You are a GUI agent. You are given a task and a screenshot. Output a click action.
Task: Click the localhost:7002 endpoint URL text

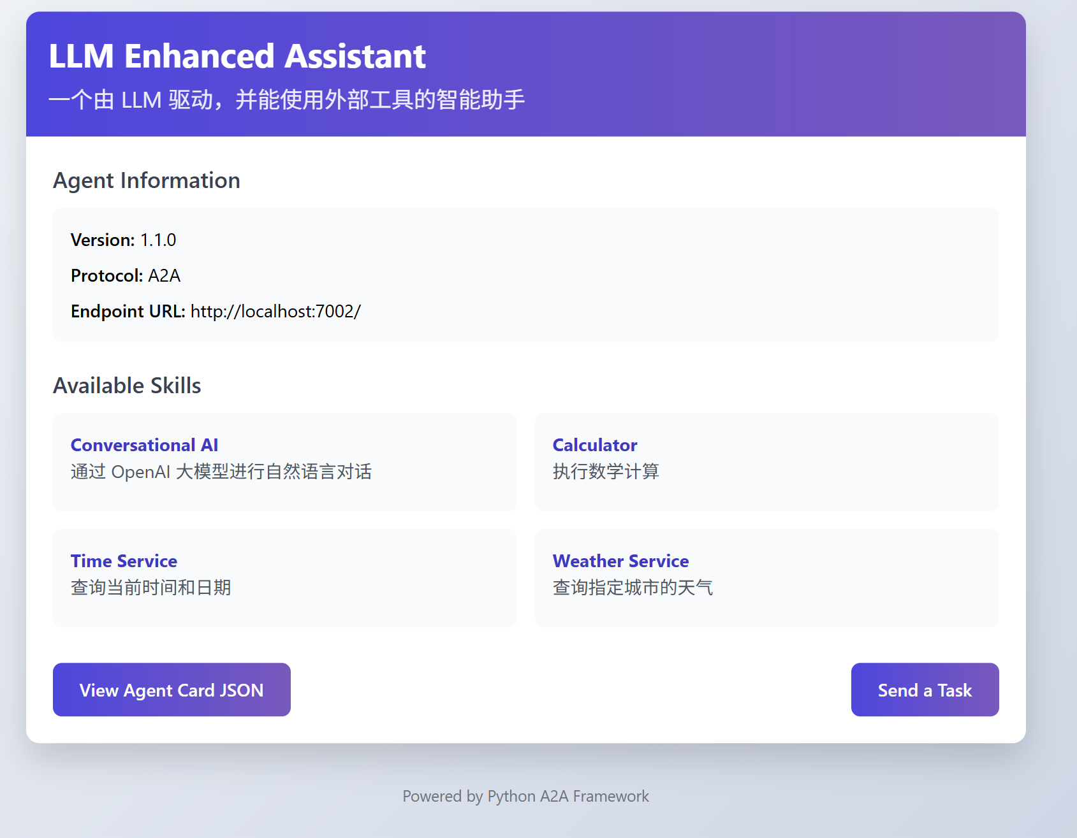275,312
